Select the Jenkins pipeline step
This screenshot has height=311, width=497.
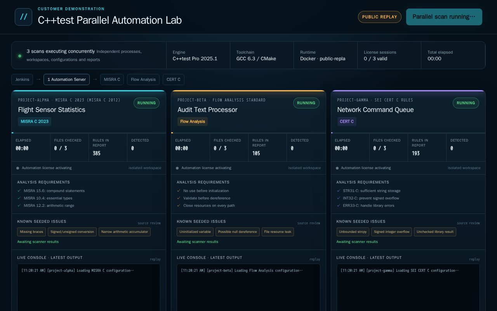(x=22, y=79)
